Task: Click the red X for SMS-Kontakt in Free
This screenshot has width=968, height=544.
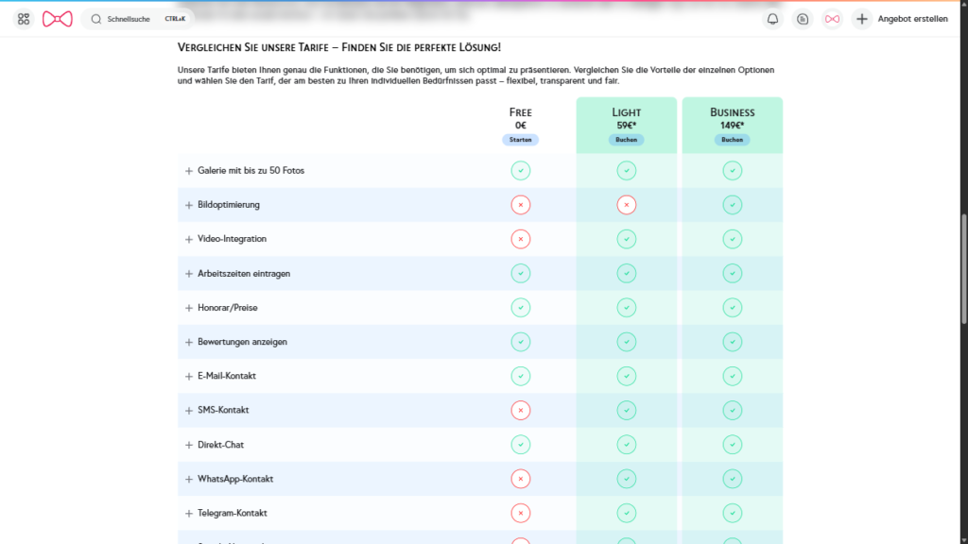Action: click(520, 410)
